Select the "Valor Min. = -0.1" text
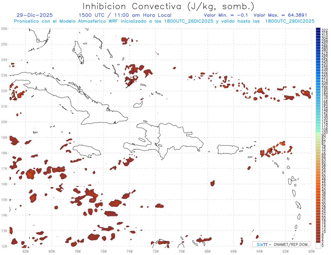This screenshot has height=255, width=331. 226,15
